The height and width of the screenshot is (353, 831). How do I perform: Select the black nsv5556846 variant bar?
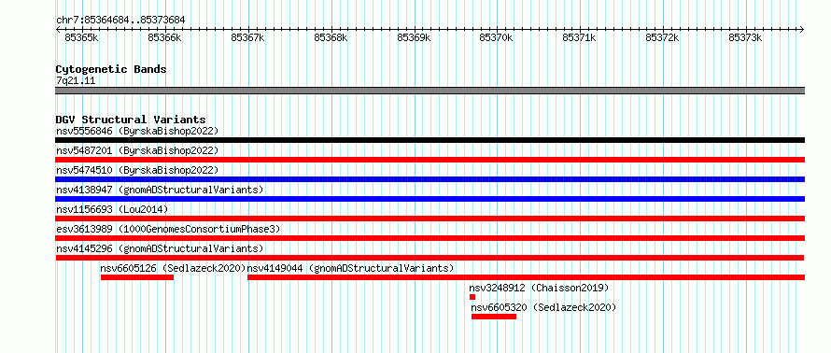tap(430, 140)
